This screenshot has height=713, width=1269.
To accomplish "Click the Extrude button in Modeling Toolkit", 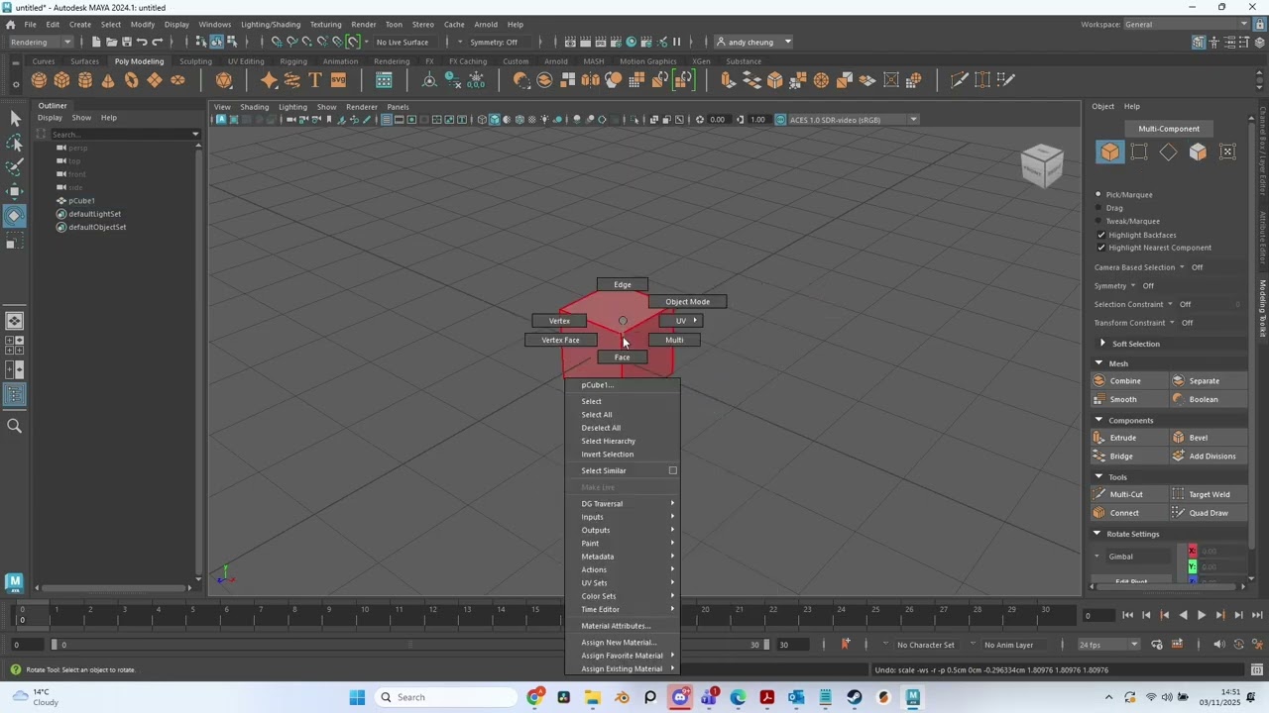I will tap(1128, 438).
